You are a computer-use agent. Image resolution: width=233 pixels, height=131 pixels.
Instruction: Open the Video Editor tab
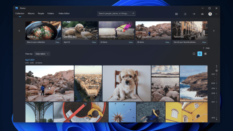click(64, 14)
